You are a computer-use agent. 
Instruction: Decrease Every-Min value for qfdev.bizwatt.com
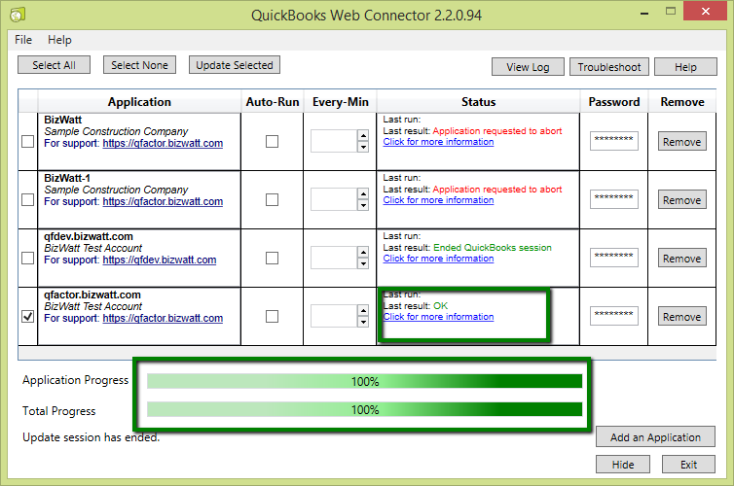[x=363, y=263]
